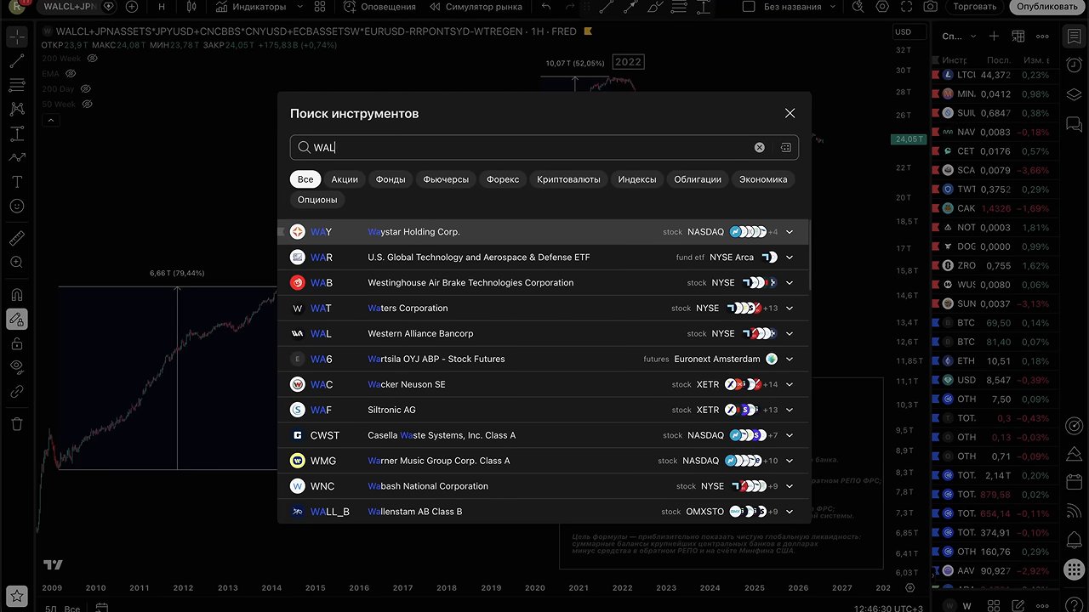This screenshot has height=612, width=1089.
Task: Select the Индексы filter tab
Action: click(637, 179)
